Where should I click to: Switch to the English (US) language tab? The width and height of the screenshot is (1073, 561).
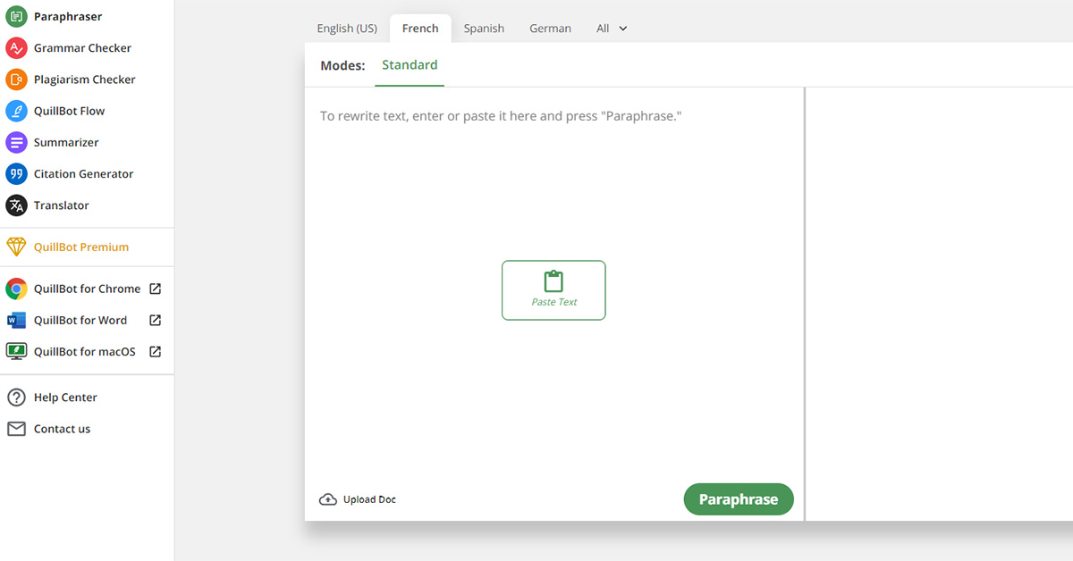(x=347, y=29)
